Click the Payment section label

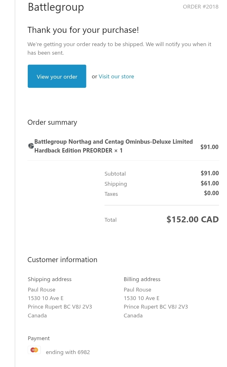(x=39, y=338)
